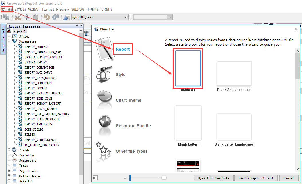Open the 文件(F) menu
The image size is (302, 184).
click(7, 9)
